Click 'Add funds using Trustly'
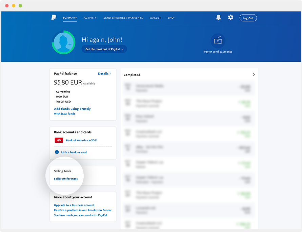The height and width of the screenshot is (232, 302). click(x=72, y=108)
